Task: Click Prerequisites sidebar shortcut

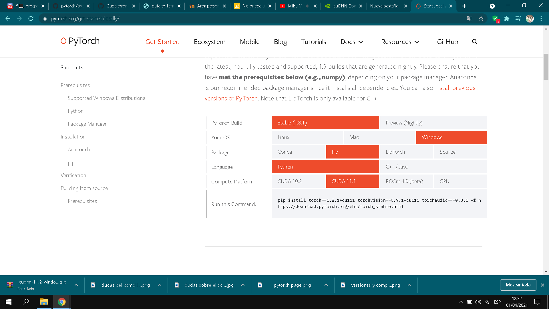Action: point(75,85)
